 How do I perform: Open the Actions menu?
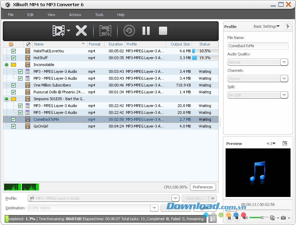pyautogui.click(x=75, y=15)
